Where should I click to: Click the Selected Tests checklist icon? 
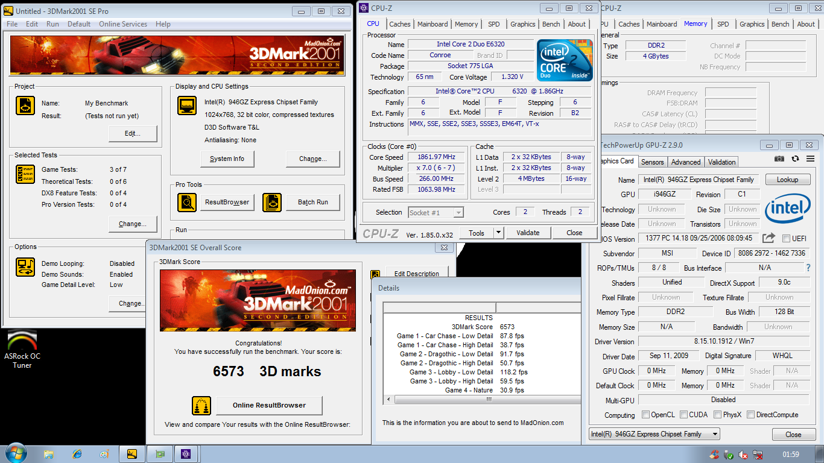tap(25, 174)
